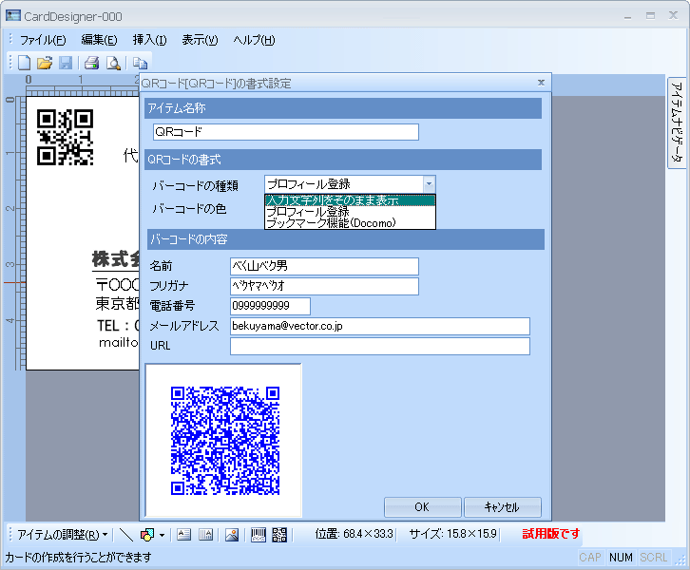Insert a text box item icon
Viewport: 690px width, 570px height.
(183, 535)
